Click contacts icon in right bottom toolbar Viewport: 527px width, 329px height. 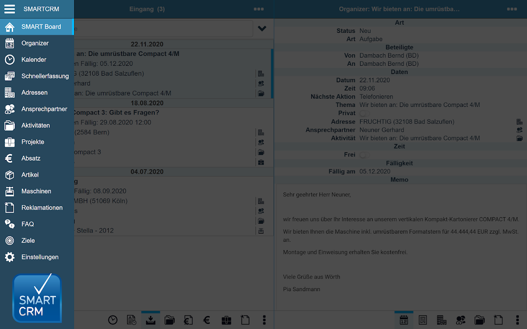(x=461, y=320)
